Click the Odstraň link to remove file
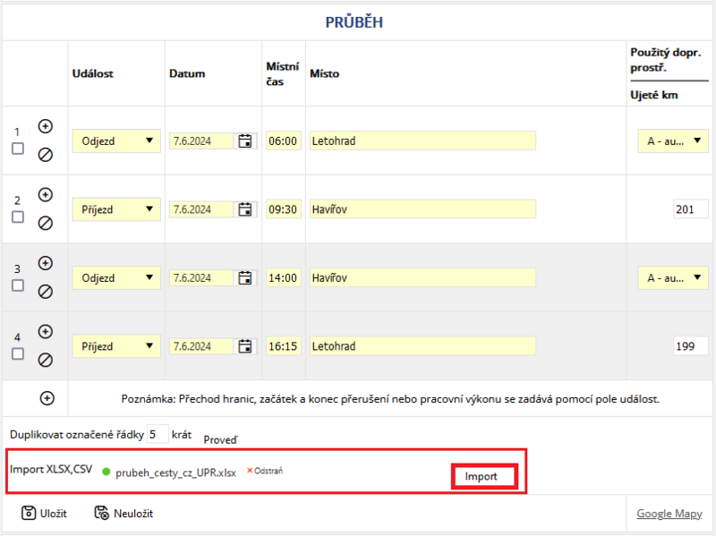This screenshot has width=716, height=536. pos(268,471)
